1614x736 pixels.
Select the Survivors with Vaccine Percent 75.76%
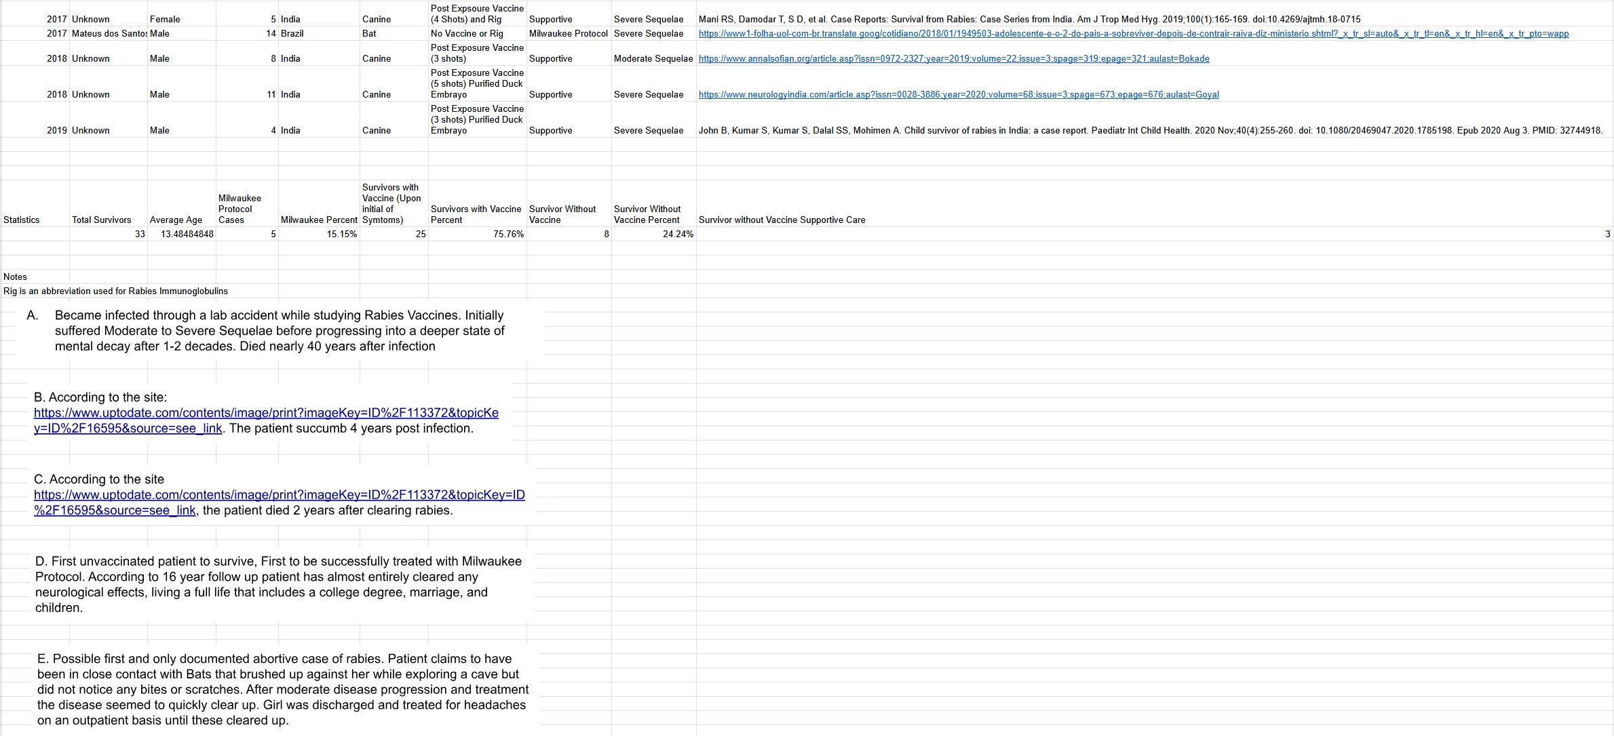(477, 234)
